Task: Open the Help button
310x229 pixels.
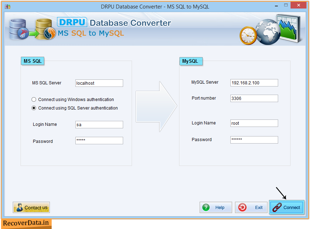Action: coord(216,207)
